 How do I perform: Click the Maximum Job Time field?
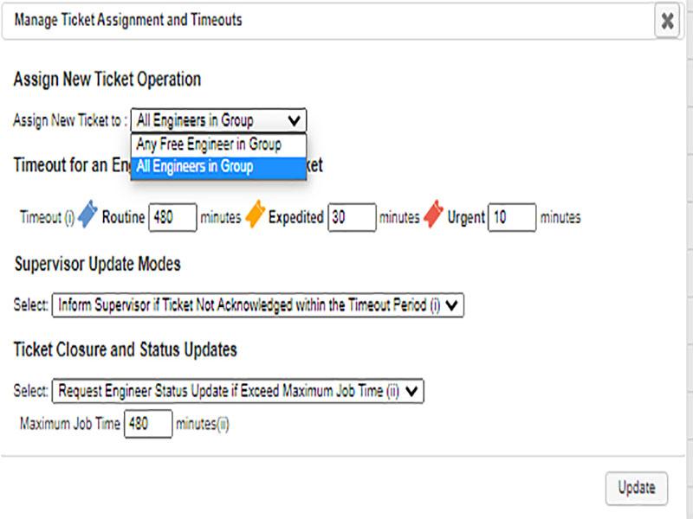tap(148, 424)
